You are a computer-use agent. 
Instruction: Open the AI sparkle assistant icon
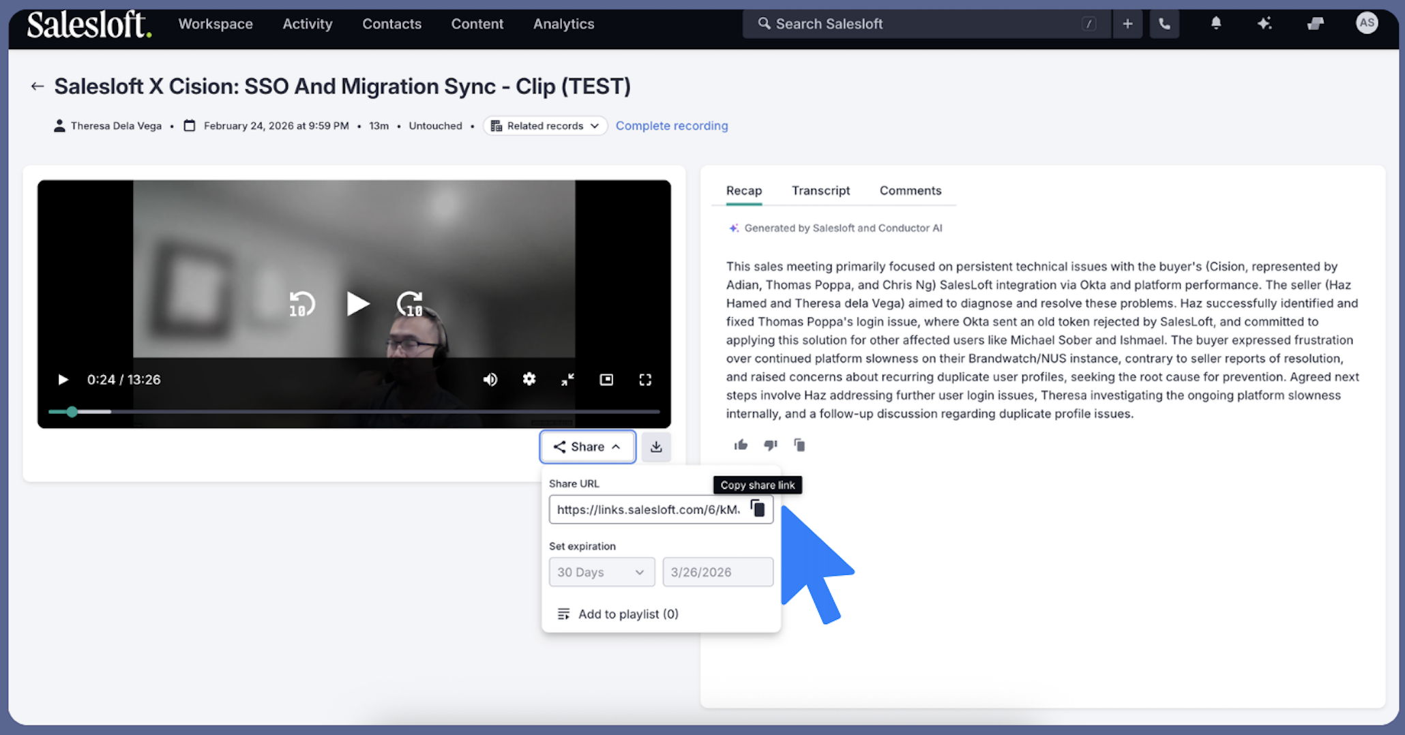tap(1264, 23)
